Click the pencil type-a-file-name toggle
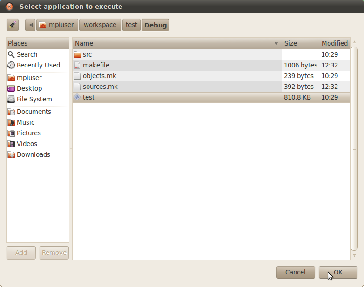 point(13,25)
